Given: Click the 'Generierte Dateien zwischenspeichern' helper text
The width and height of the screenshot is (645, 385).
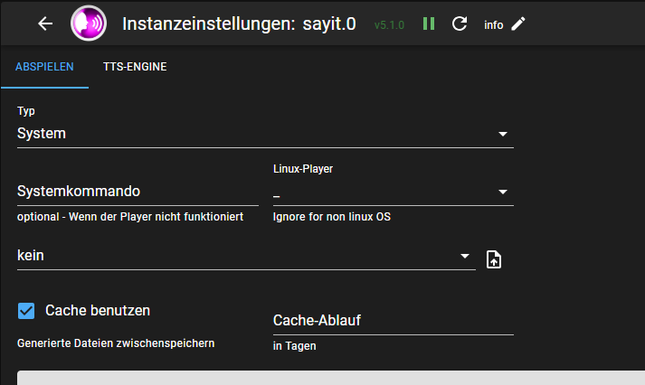Looking at the screenshot, I should point(116,343).
